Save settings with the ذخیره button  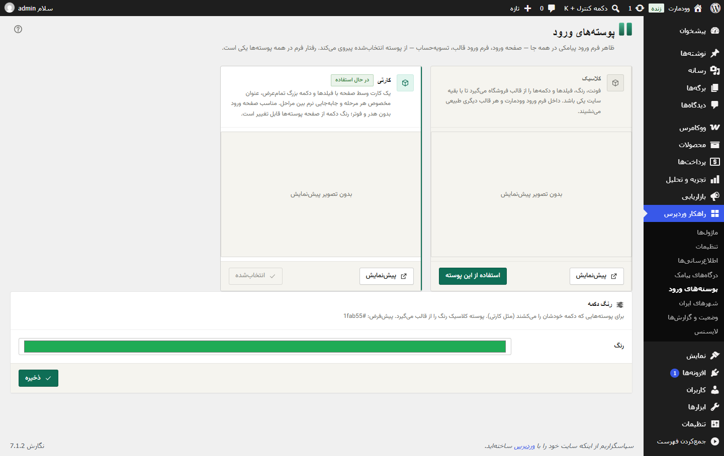(x=38, y=378)
